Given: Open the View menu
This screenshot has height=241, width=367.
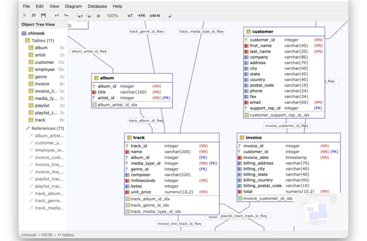Looking at the screenshot, I should (54, 6).
